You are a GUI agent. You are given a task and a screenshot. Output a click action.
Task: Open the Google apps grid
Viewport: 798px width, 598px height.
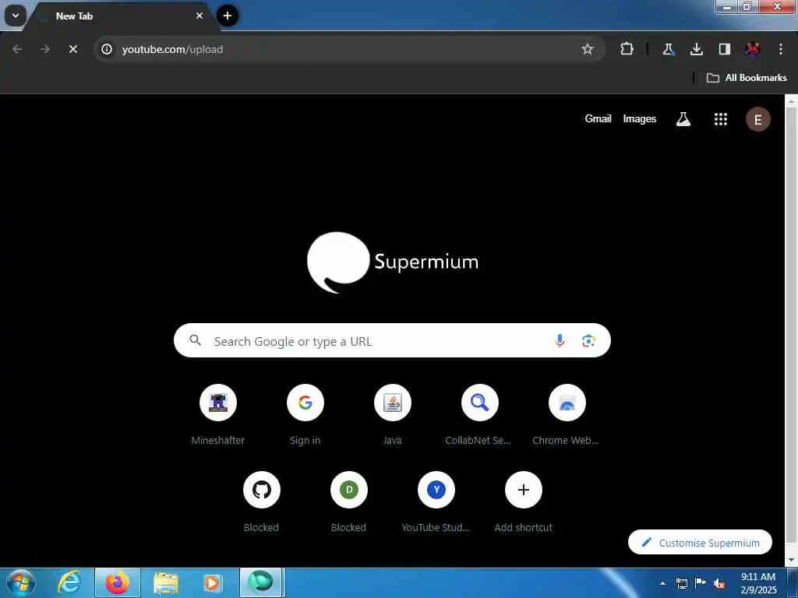click(721, 119)
